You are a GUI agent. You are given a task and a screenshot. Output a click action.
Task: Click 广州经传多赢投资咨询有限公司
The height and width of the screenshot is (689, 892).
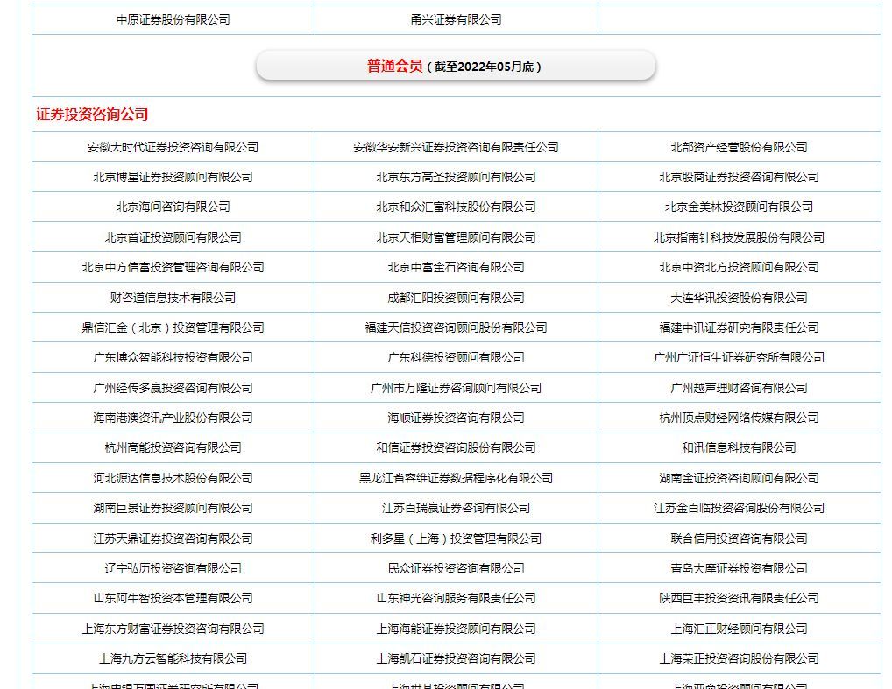173,388
